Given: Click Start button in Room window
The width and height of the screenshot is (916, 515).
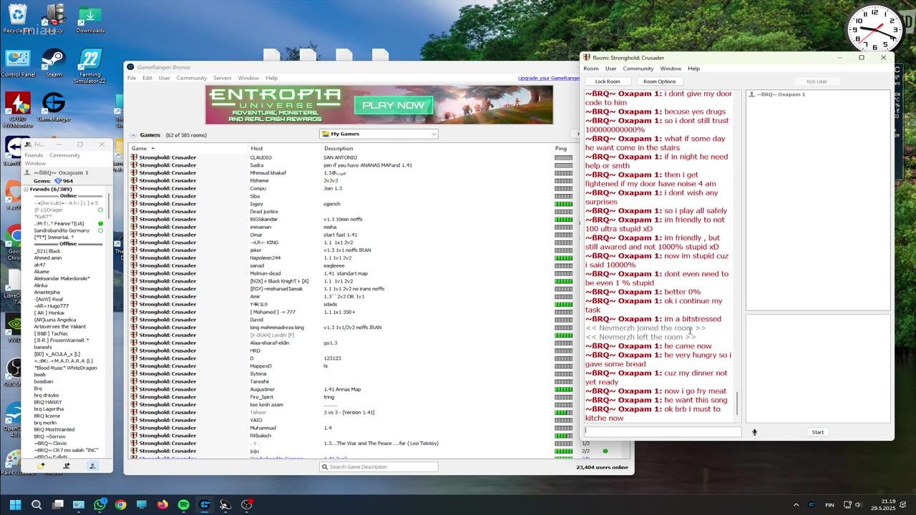Looking at the screenshot, I should tap(818, 432).
